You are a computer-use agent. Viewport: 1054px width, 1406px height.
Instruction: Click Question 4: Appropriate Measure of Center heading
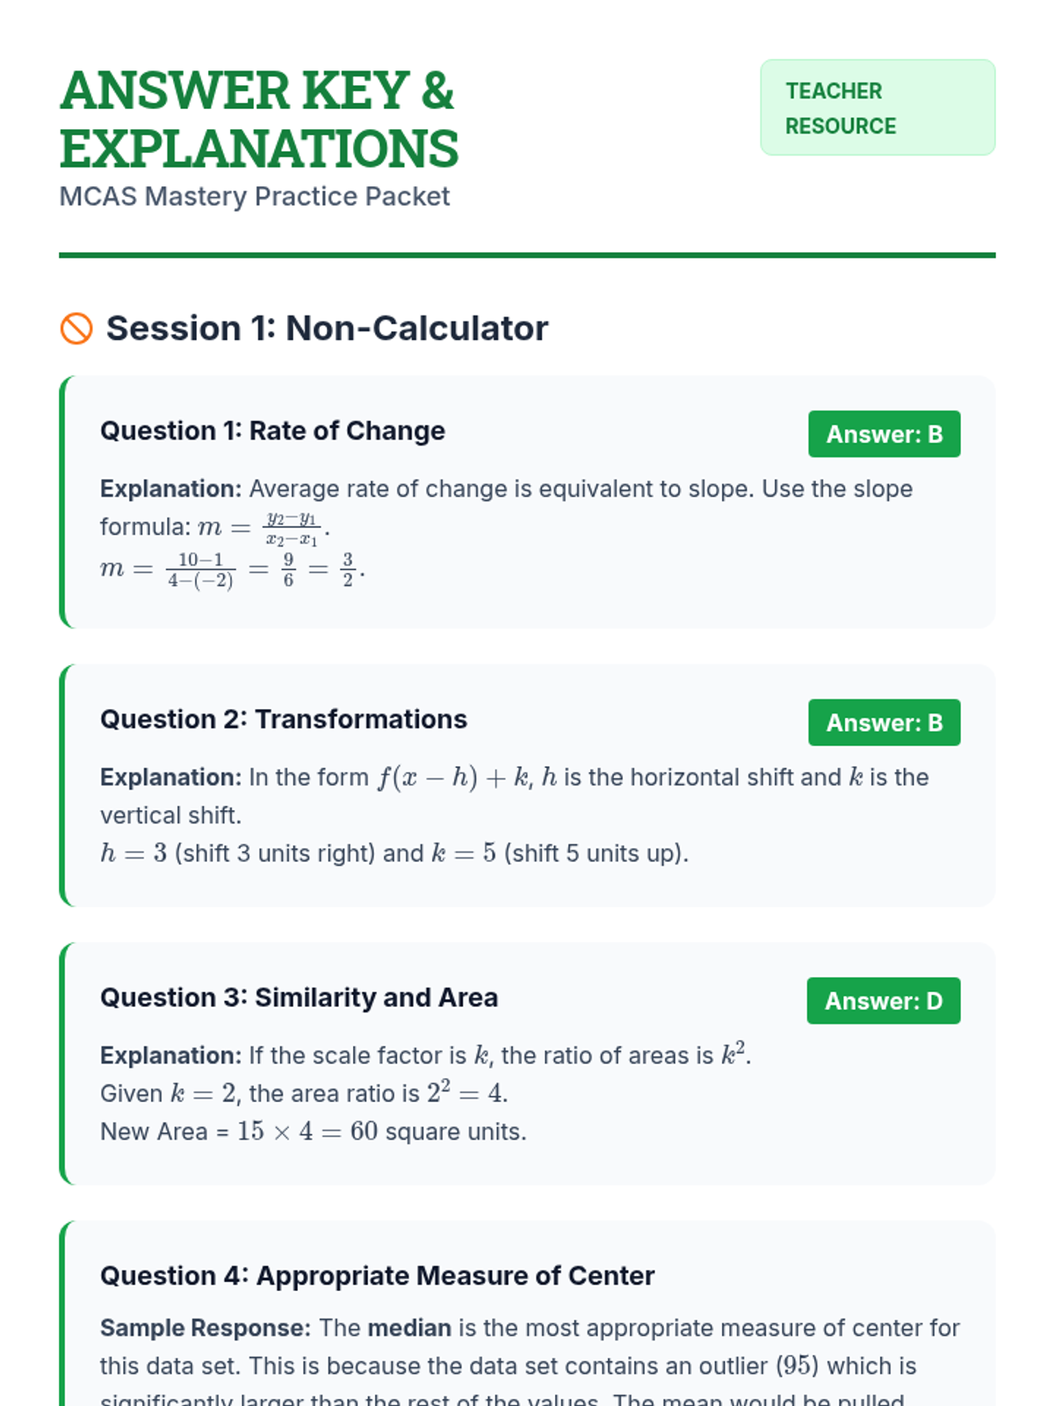[x=377, y=1276]
